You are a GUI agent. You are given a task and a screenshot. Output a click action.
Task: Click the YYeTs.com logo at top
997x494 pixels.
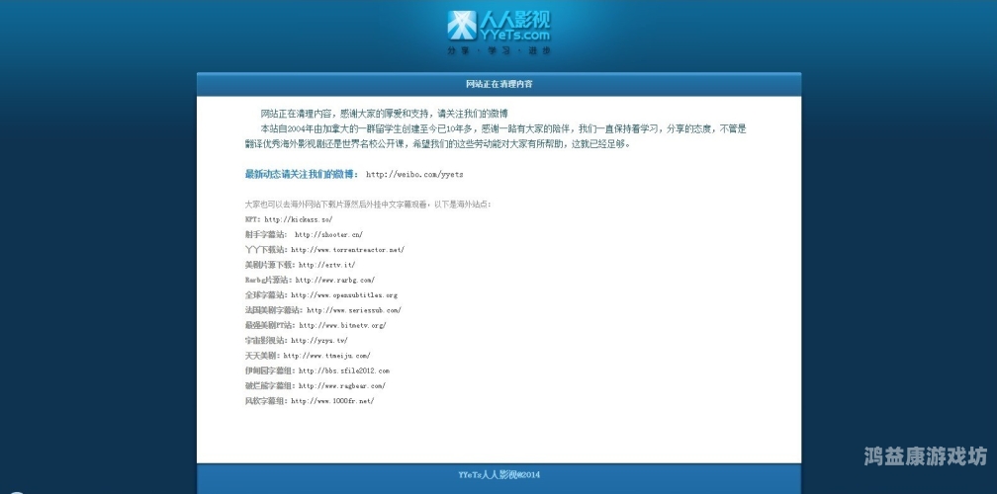(498, 27)
